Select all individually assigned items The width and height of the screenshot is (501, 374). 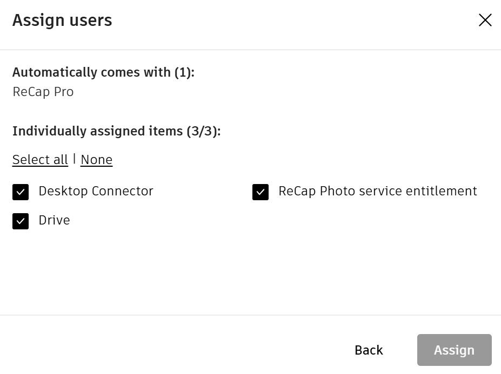pyautogui.click(x=39, y=160)
